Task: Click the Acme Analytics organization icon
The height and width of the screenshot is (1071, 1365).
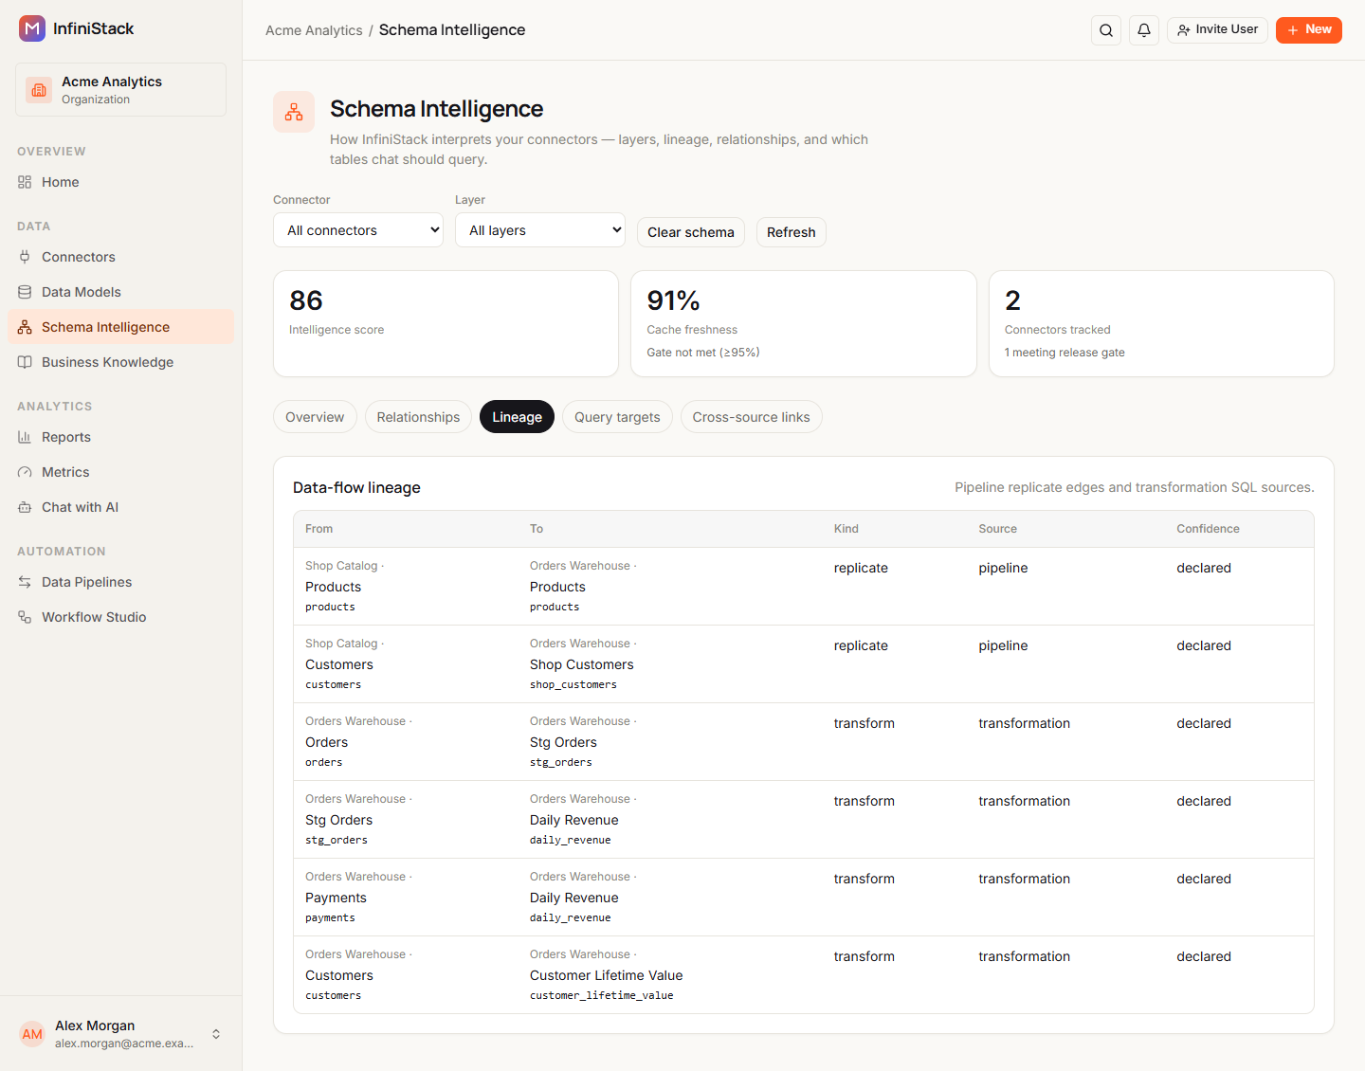Action: pos(39,90)
